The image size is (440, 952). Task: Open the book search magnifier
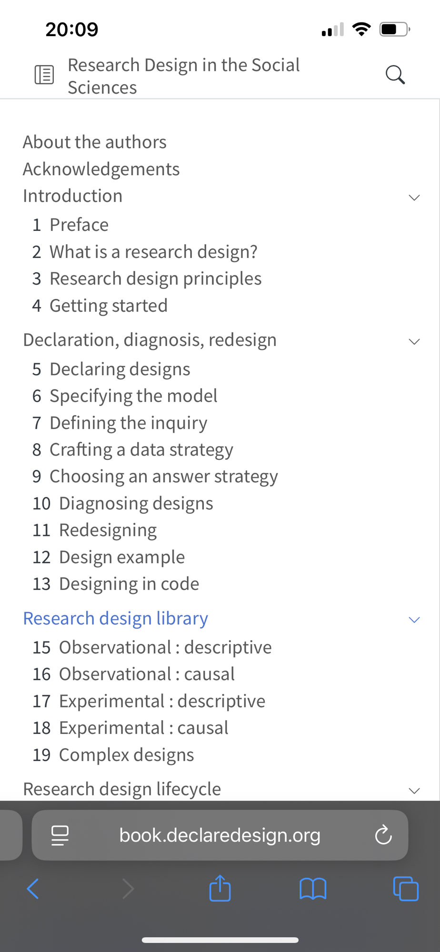[395, 75]
